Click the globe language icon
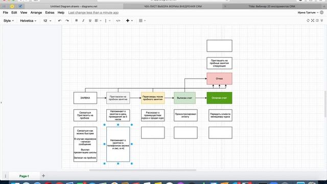 pyautogui.click(x=321, y=12)
